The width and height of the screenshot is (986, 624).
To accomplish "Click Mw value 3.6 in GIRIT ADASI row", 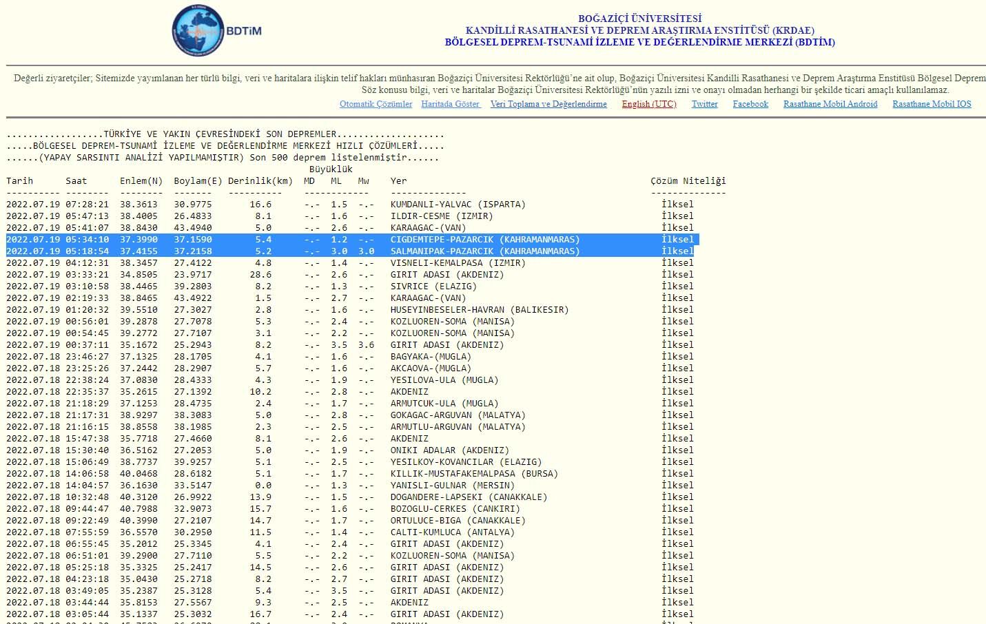I will click(367, 345).
